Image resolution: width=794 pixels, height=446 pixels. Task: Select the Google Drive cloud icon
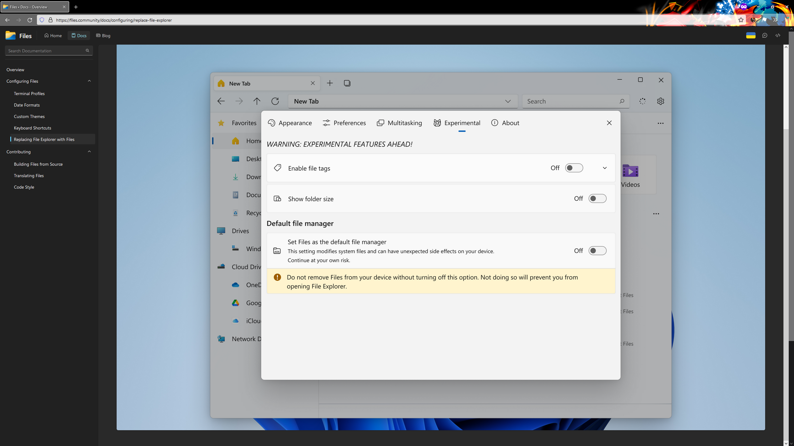click(x=235, y=303)
